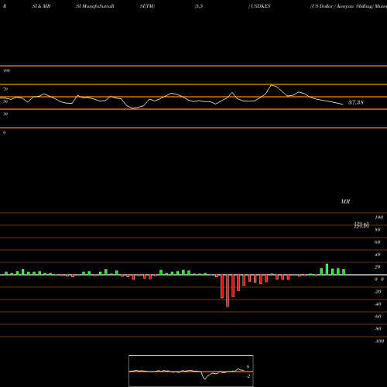387x387 pixels.
Task: Click the 100 label on MR right axis
Action: click(x=378, y=217)
